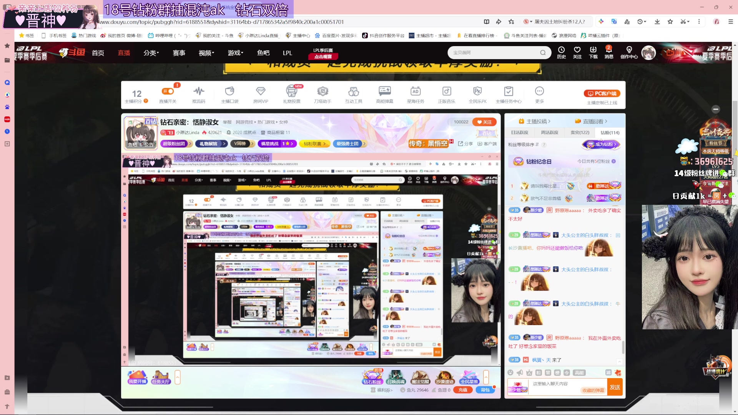Switch to the 贵宾(122) tab

click(x=580, y=133)
